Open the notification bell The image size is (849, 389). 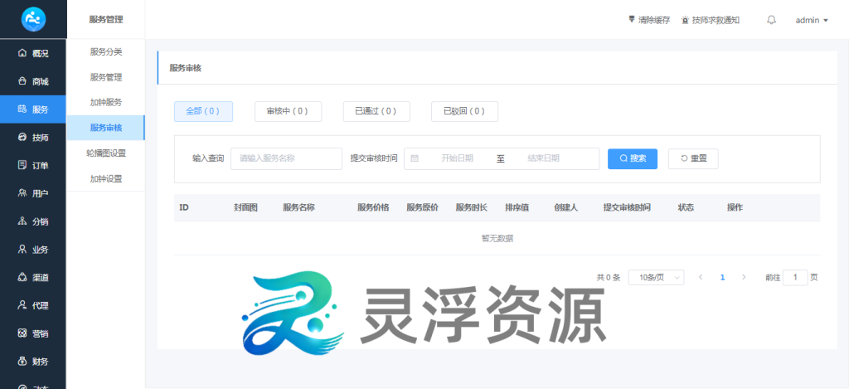(x=772, y=20)
